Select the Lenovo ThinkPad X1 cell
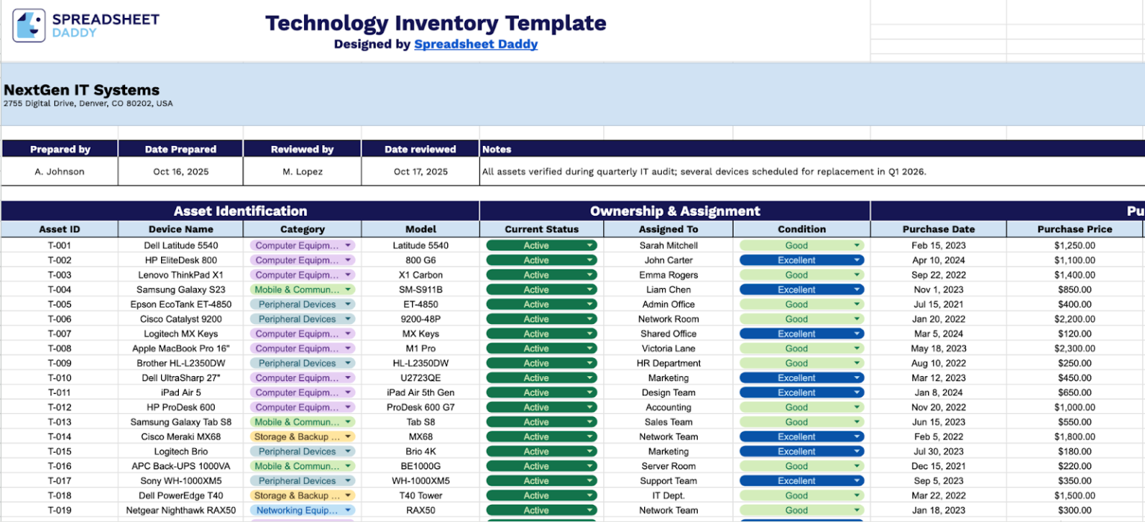 pos(180,275)
